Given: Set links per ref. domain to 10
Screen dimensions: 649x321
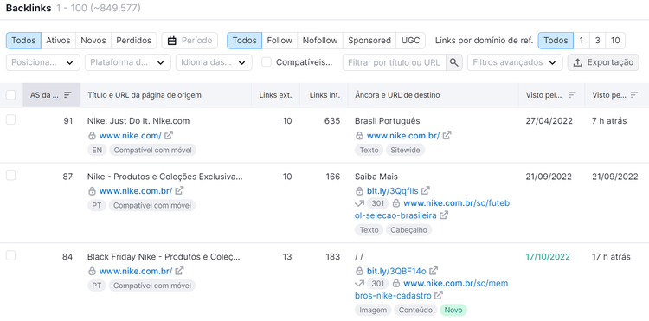Looking at the screenshot, I should click(x=615, y=41).
